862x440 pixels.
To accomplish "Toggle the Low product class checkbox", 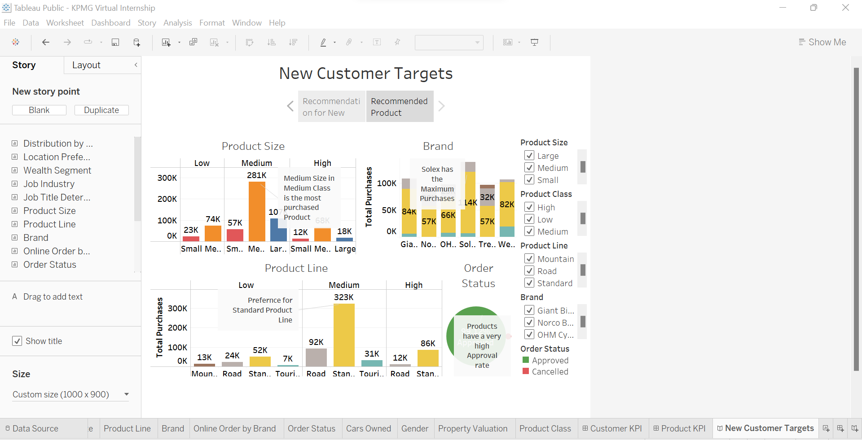I will click(529, 219).
